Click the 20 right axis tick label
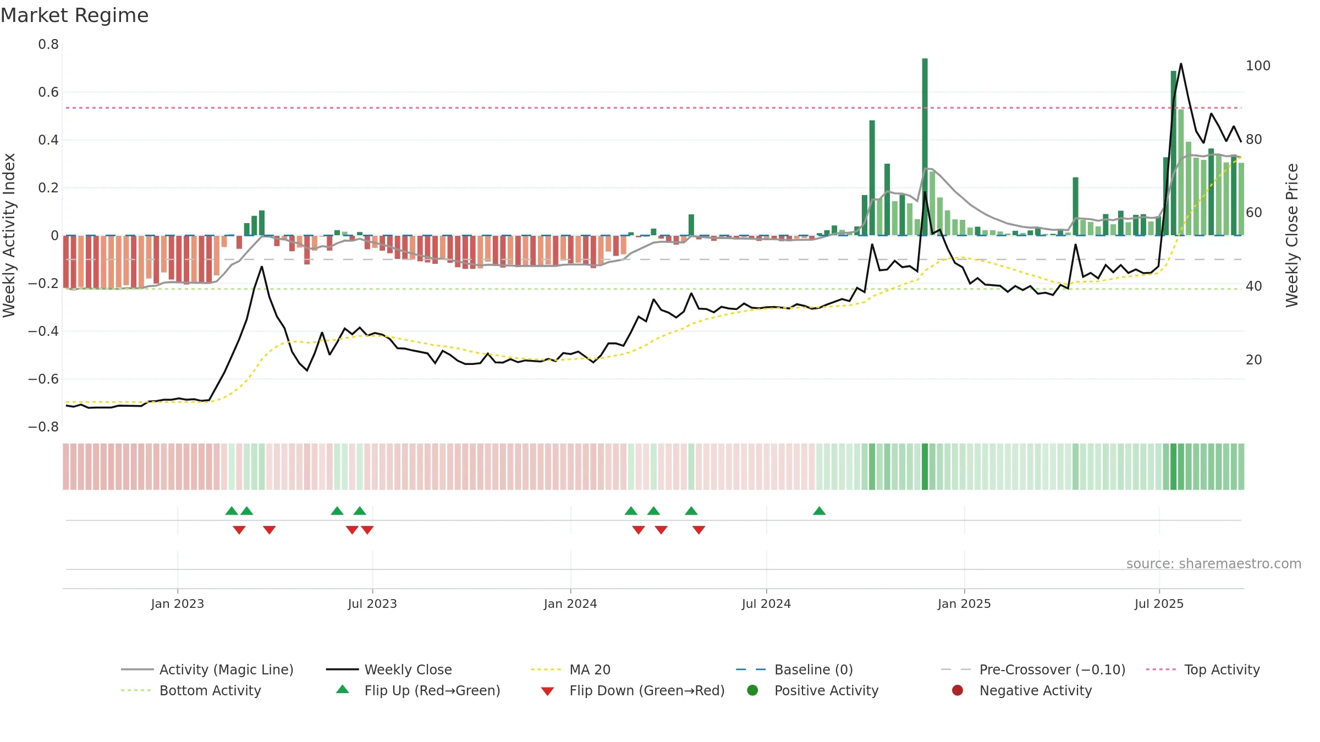Image resolution: width=1320 pixels, height=742 pixels. point(1254,360)
